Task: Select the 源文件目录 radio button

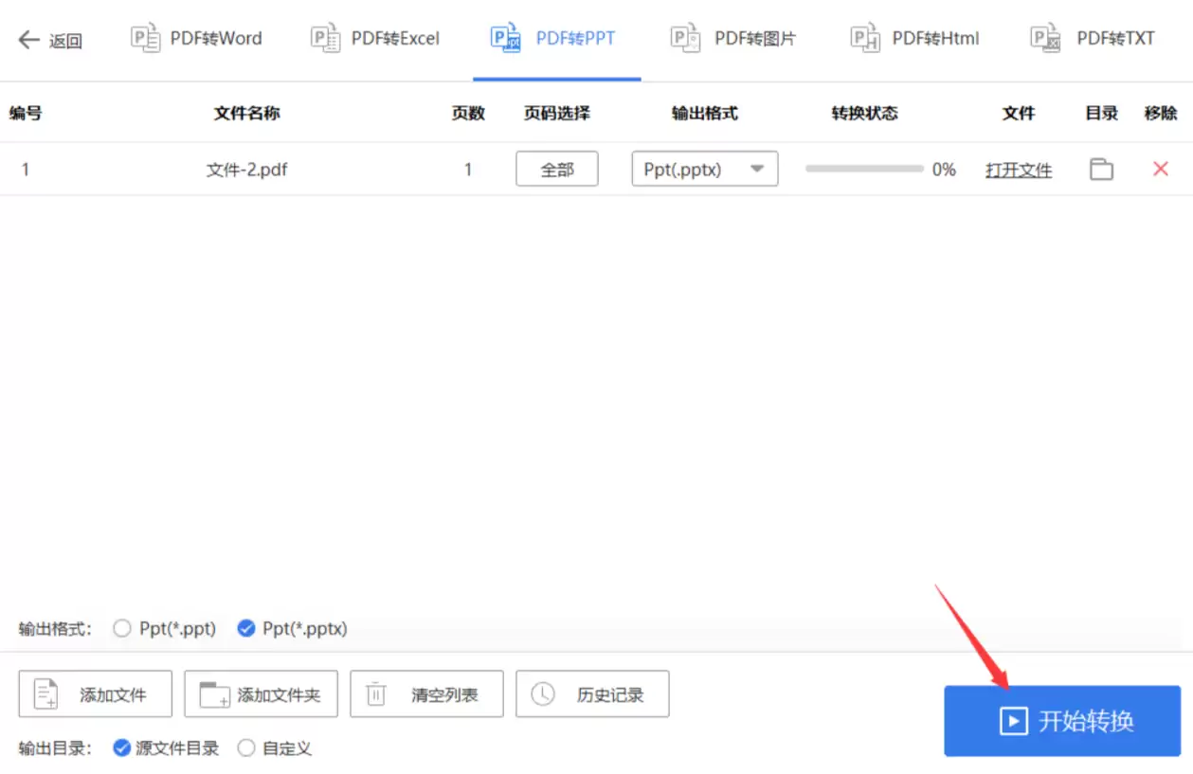Action: 121,747
